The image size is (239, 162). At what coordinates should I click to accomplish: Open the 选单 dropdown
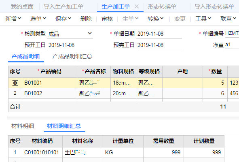pyautogui.click(x=38, y=19)
